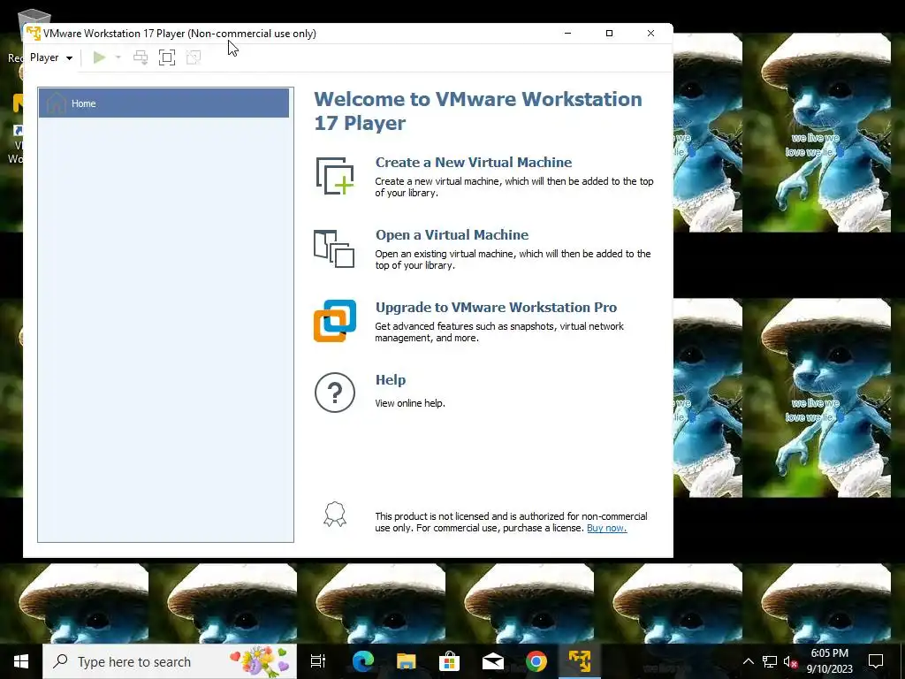Open the Mail app from taskbar
905x679 pixels.
(x=493, y=661)
